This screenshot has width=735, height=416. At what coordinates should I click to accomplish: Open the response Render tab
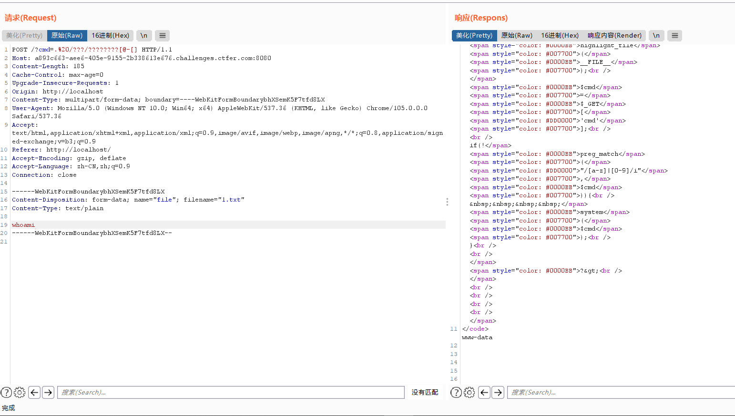pos(614,35)
